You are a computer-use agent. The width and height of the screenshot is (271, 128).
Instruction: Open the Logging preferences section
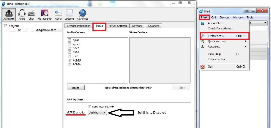(x=69, y=14)
